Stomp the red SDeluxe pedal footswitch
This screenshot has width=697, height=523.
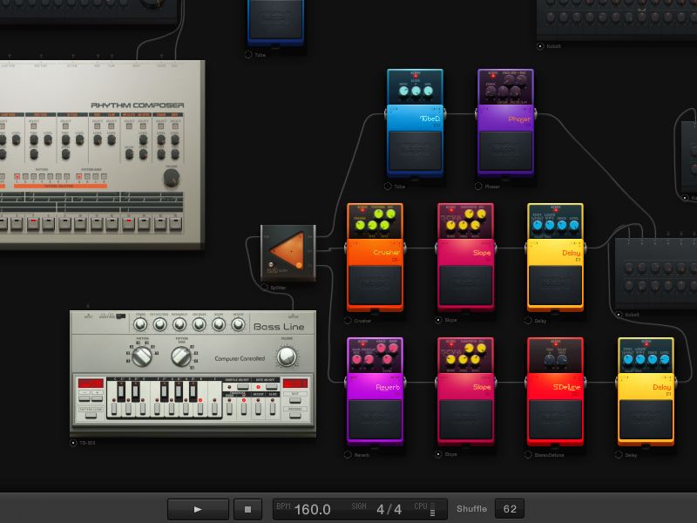coord(554,419)
